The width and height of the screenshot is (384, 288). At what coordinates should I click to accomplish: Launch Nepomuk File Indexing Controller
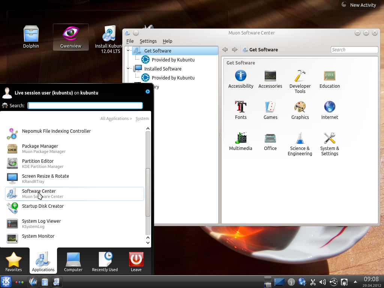pos(75,133)
